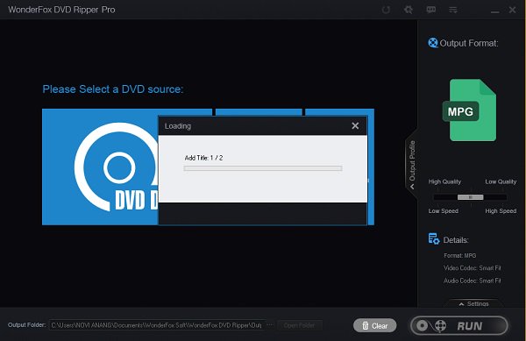Click the 'High Speed' label

(x=501, y=211)
